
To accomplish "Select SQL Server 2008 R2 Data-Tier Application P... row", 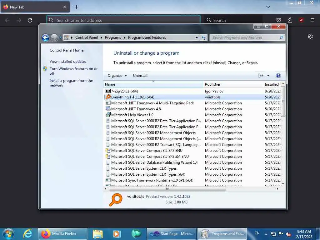I will 192,127.
